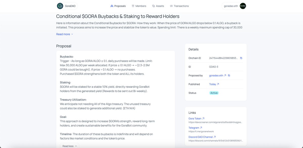Switch to the Assets tab
The width and height of the screenshot is (303, 148).
(x=158, y=6)
